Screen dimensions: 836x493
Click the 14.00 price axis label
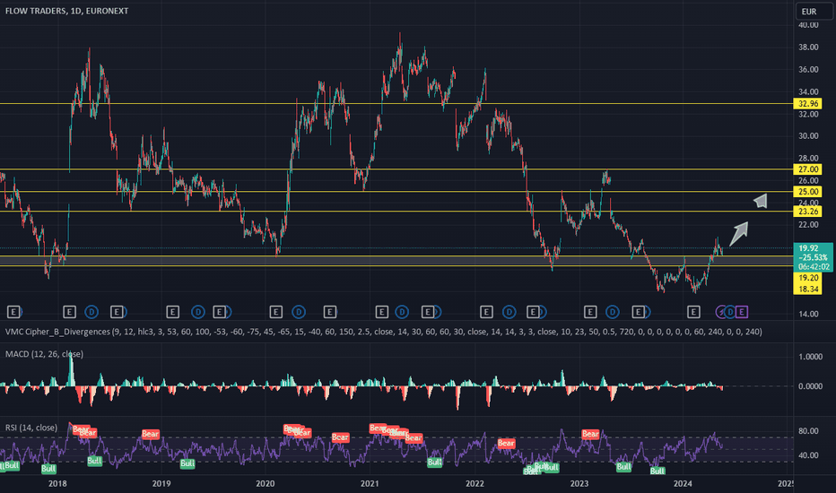coord(808,314)
